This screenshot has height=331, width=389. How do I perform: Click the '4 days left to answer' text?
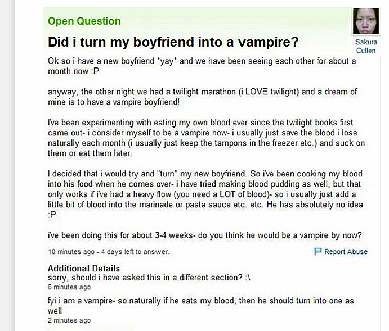(135, 252)
